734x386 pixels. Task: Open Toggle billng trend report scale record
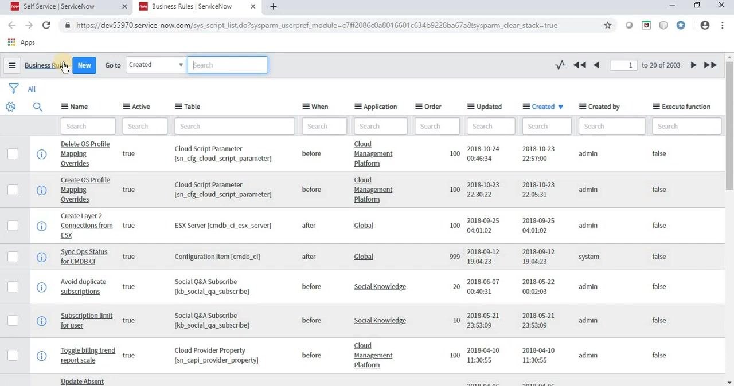click(x=88, y=355)
